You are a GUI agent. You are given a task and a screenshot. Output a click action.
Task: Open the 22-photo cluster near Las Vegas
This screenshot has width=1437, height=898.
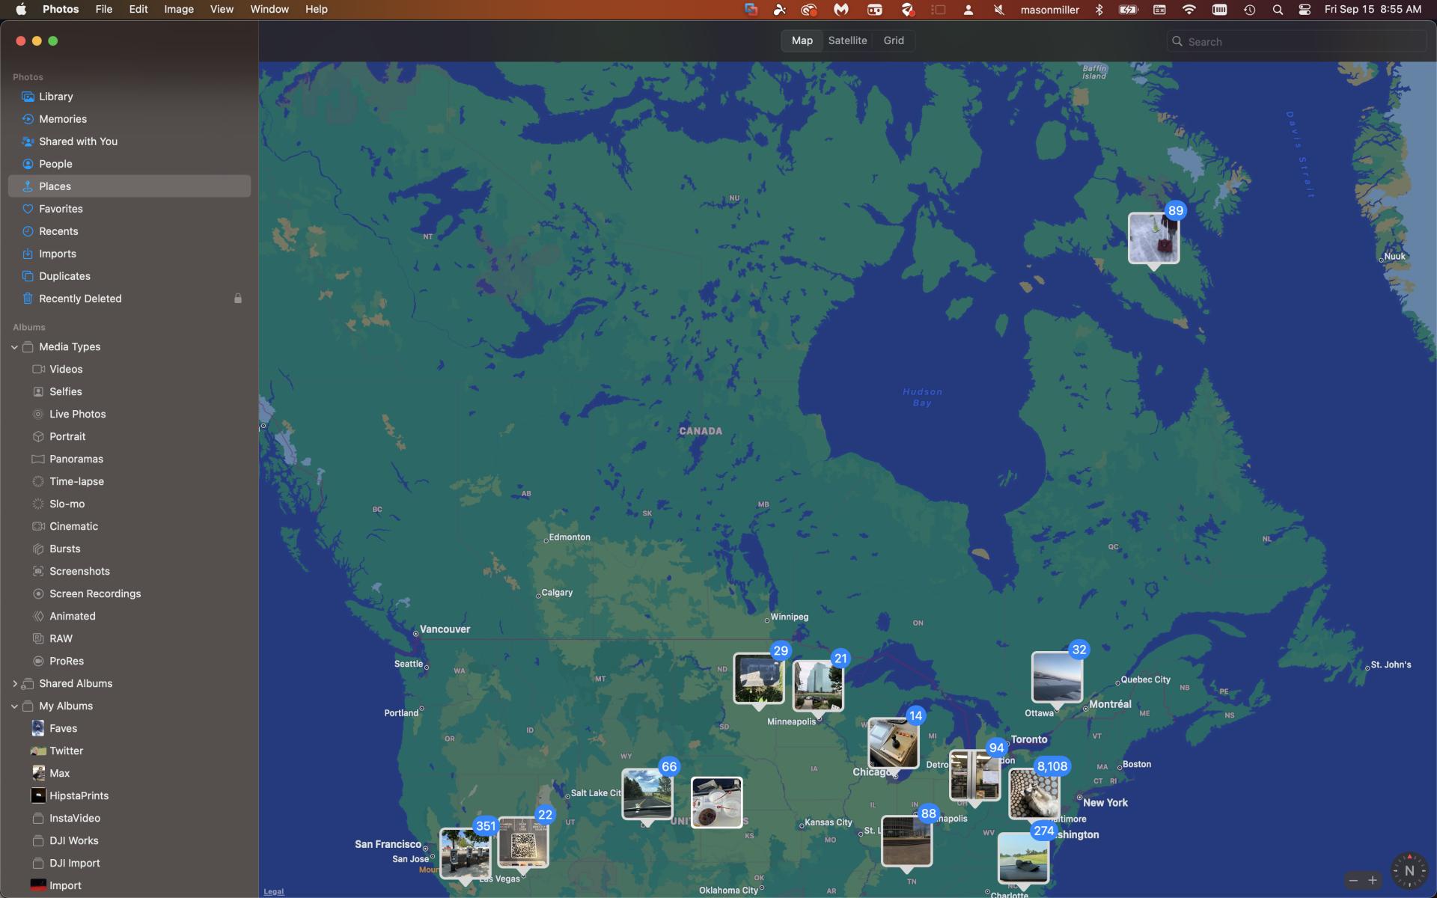click(523, 842)
